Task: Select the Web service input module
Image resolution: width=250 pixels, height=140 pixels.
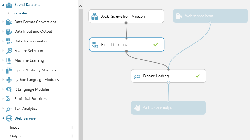Action: (x=211, y=16)
